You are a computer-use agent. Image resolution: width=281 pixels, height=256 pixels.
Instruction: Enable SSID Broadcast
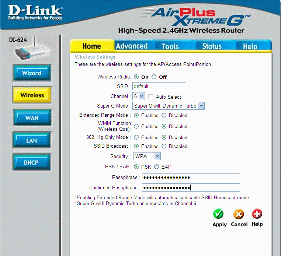136,146
